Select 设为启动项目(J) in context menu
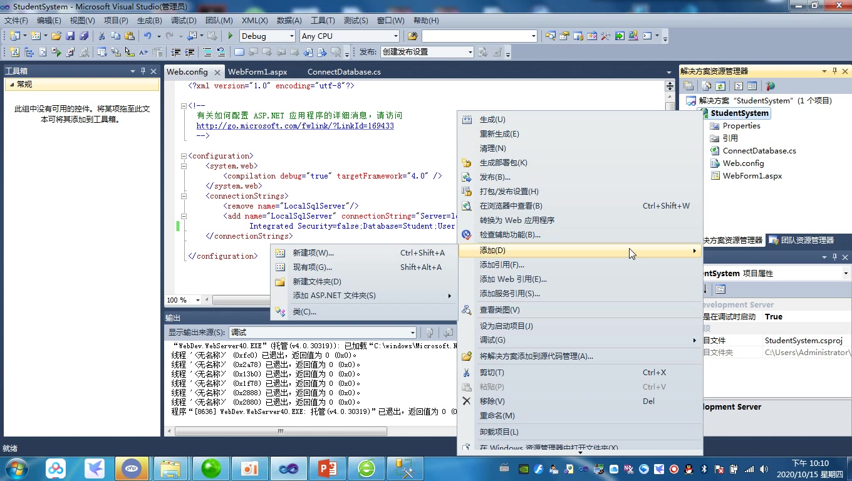Screen dimensions: 852x481 pos(579,326)
